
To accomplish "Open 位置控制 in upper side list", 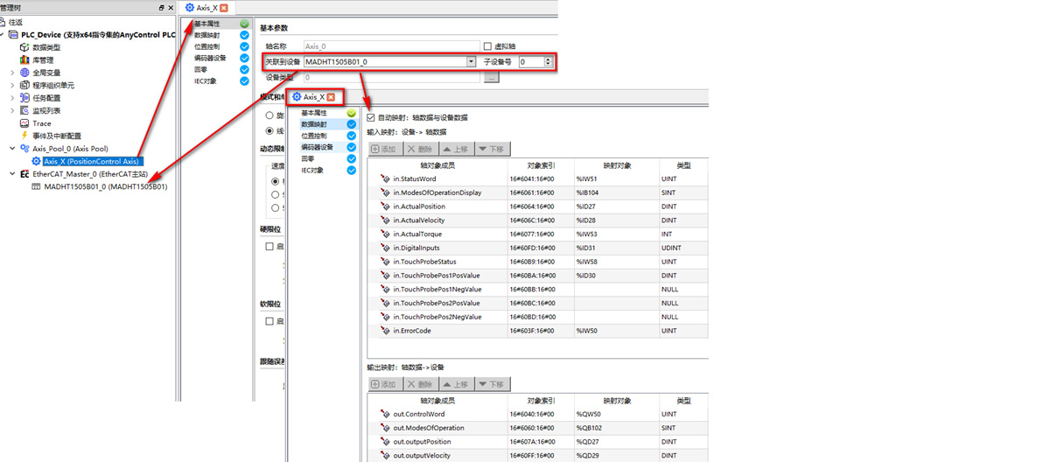I will [x=207, y=46].
